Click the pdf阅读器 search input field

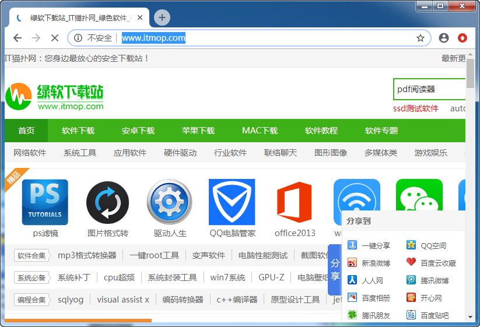coord(429,89)
